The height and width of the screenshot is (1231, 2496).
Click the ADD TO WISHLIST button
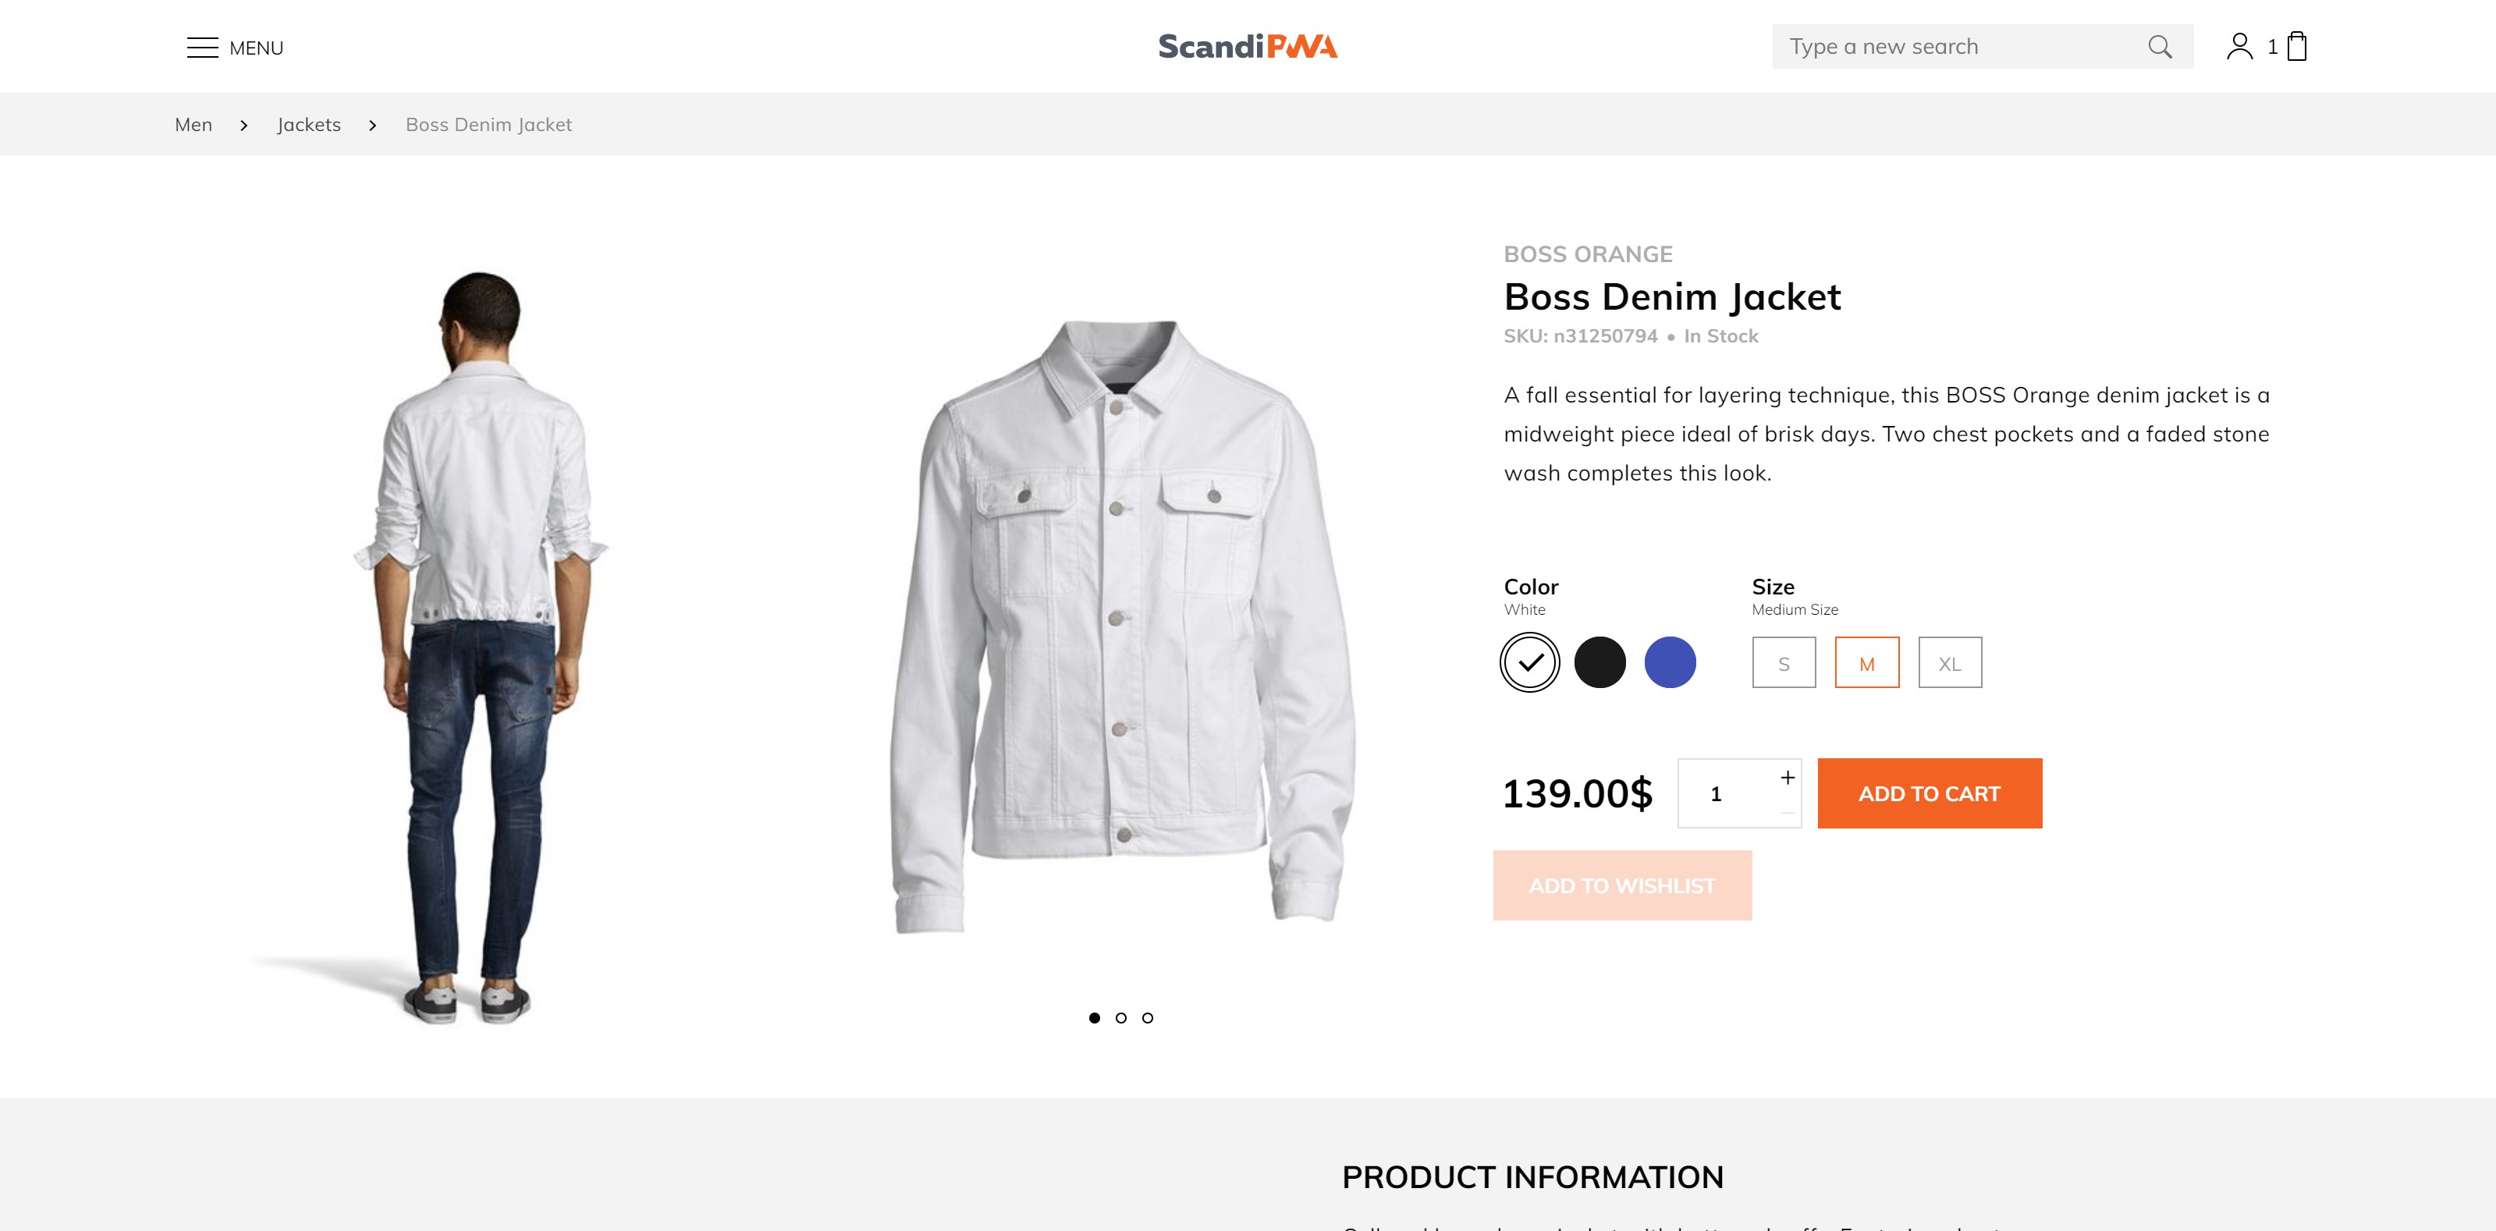(1622, 885)
